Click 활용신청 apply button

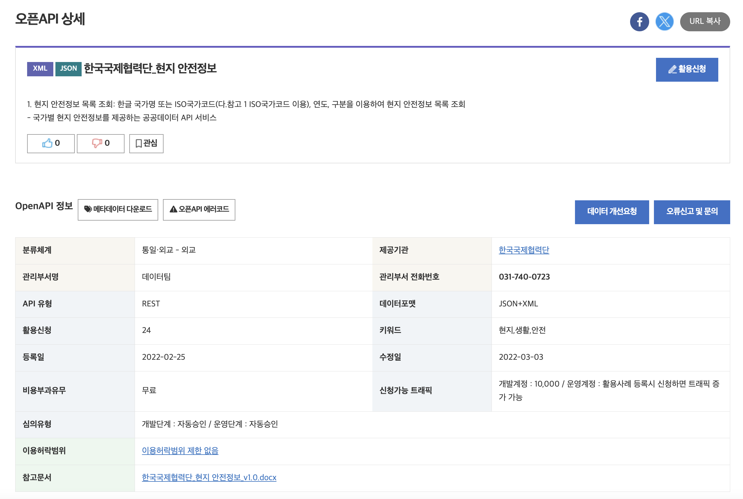(686, 69)
